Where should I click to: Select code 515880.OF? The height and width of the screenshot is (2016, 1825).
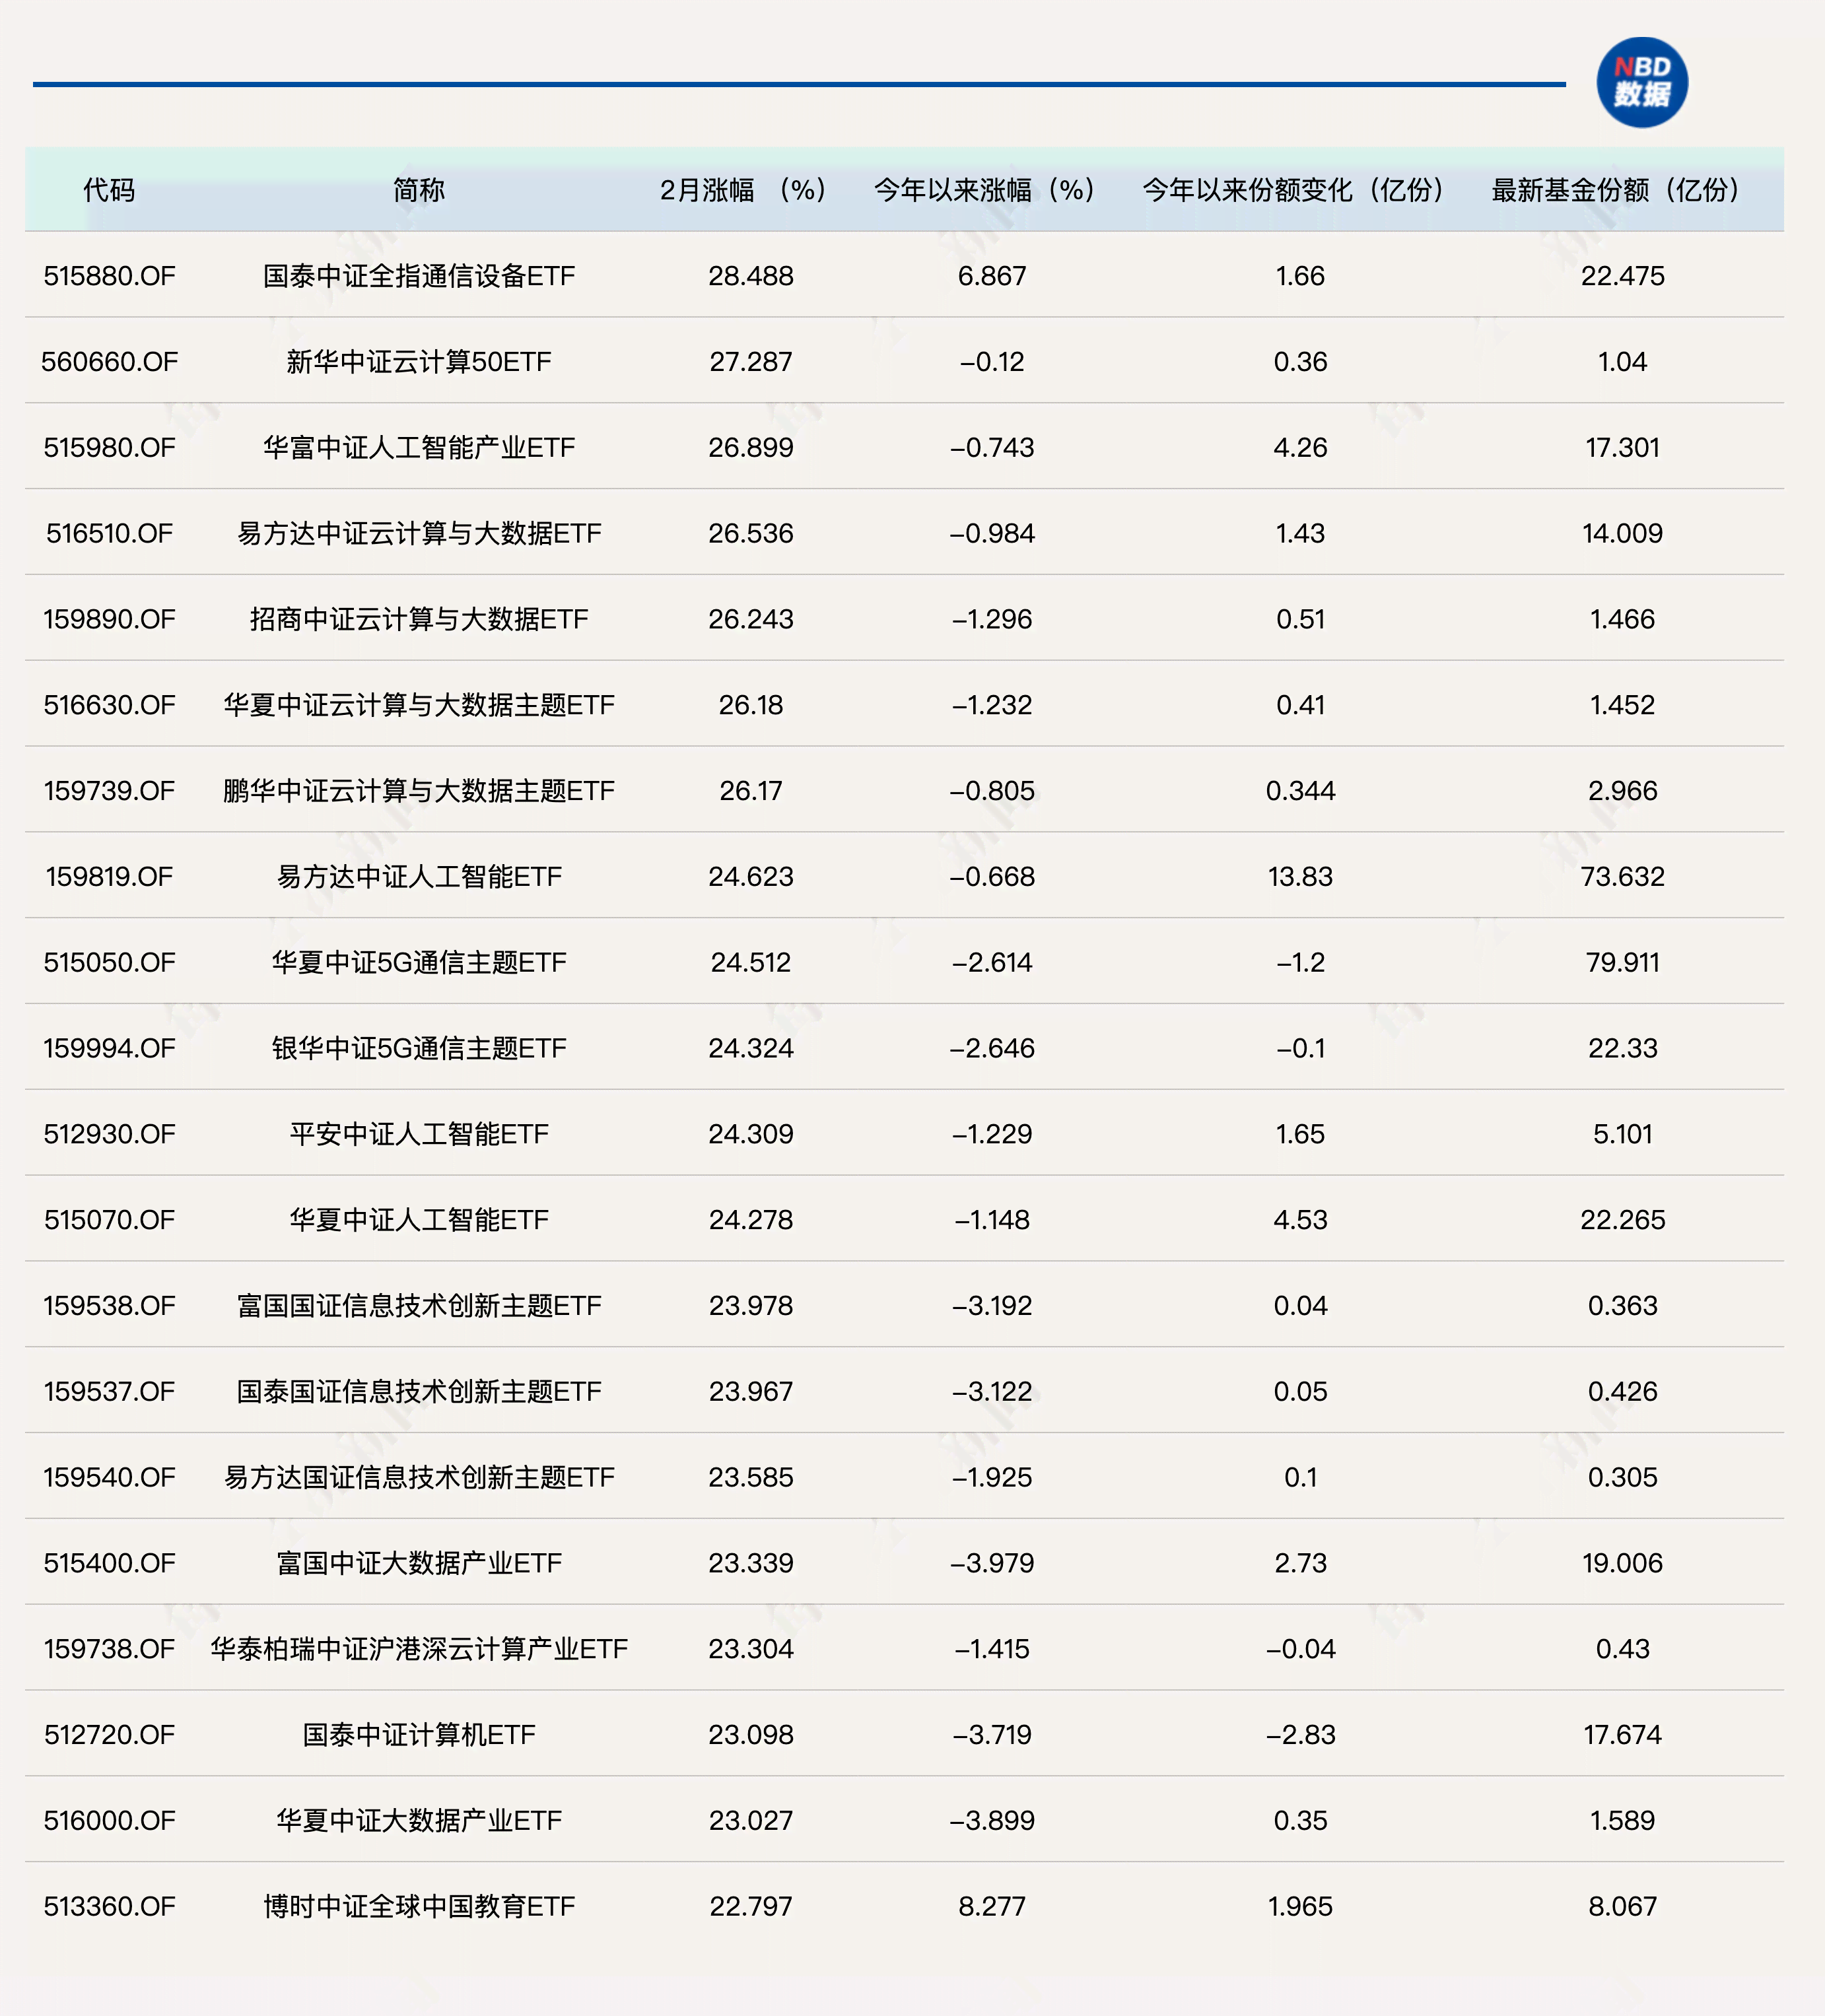click(x=109, y=276)
